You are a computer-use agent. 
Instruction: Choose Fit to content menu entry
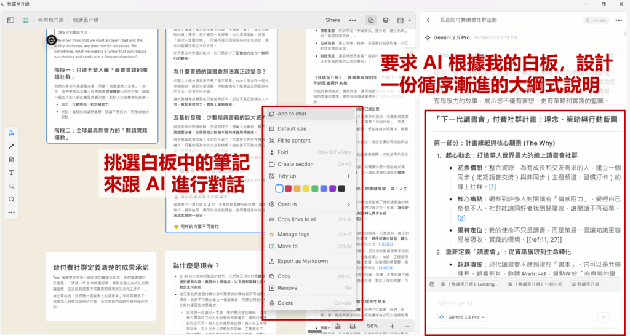coord(310,140)
